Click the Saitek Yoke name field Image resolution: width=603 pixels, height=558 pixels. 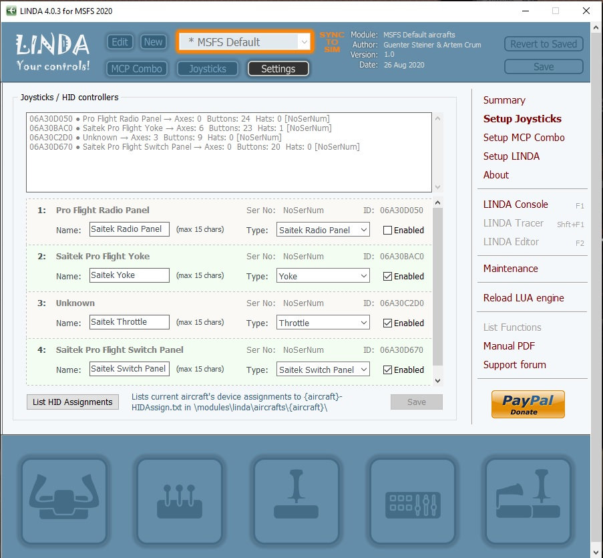pos(130,275)
